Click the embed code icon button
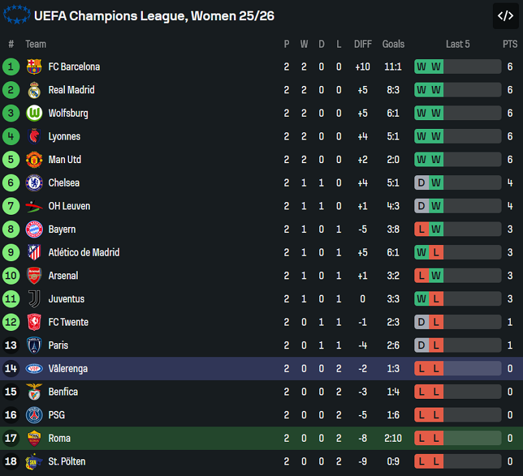The image size is (523, 476). (x=505, y=16)
